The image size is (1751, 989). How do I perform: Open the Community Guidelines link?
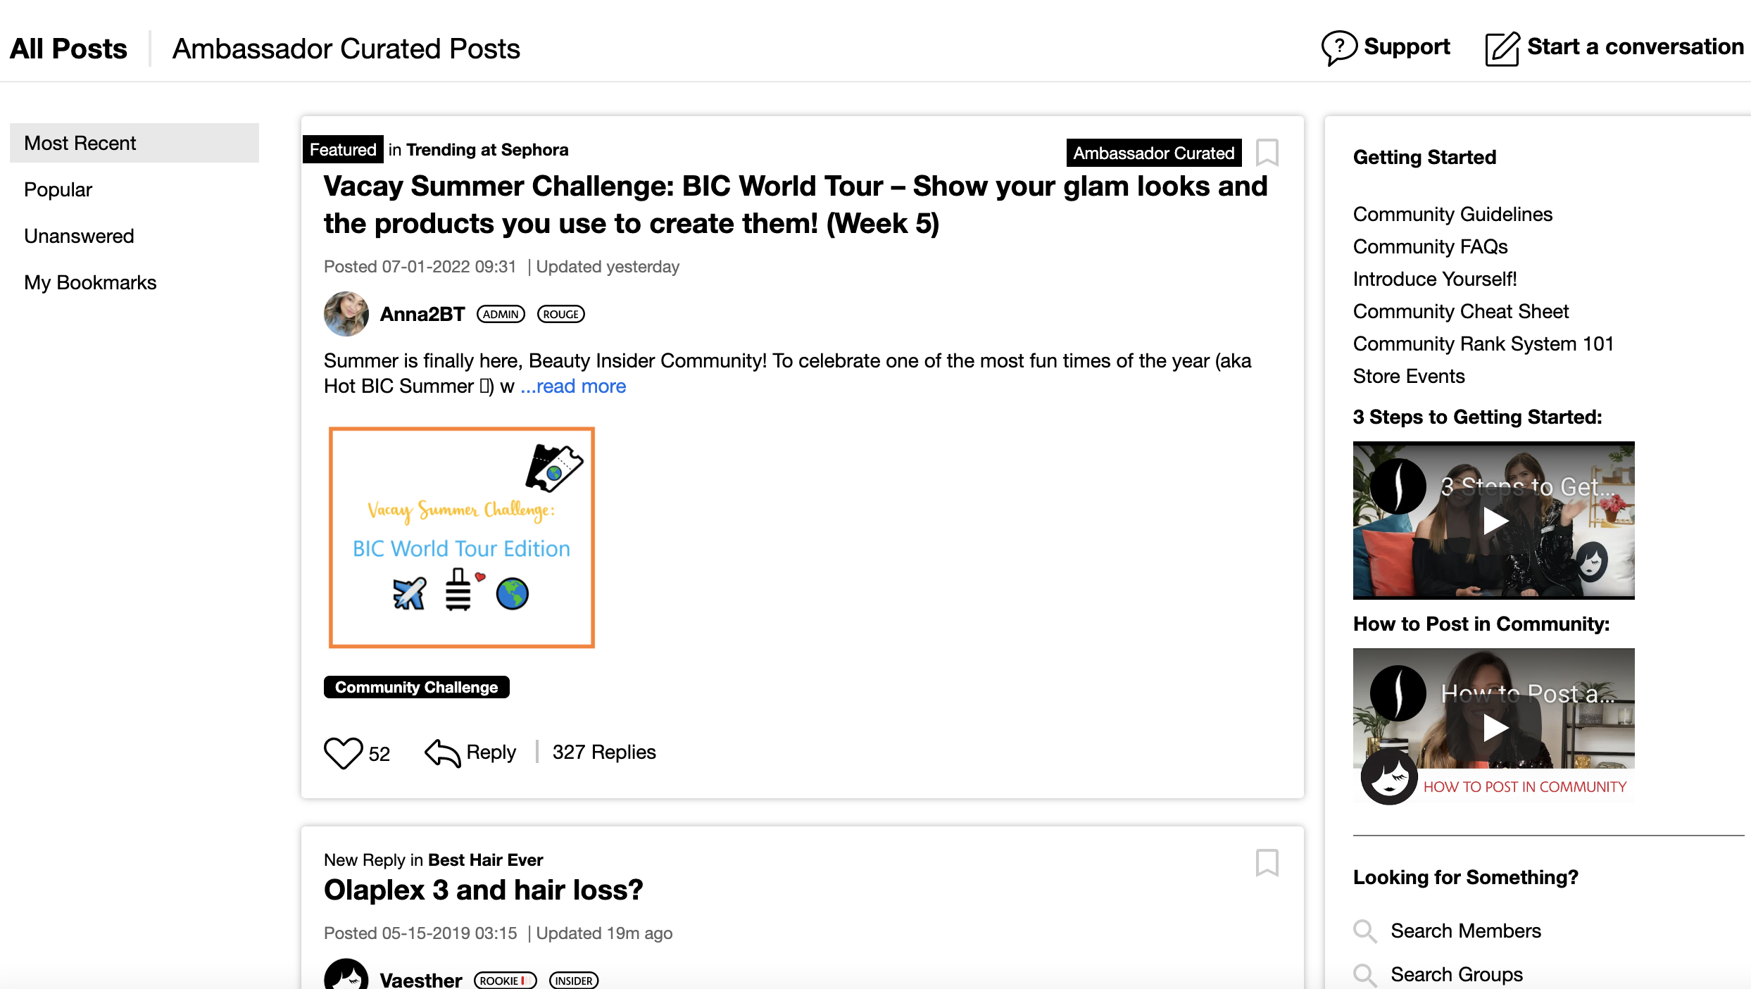[1452, 214]
